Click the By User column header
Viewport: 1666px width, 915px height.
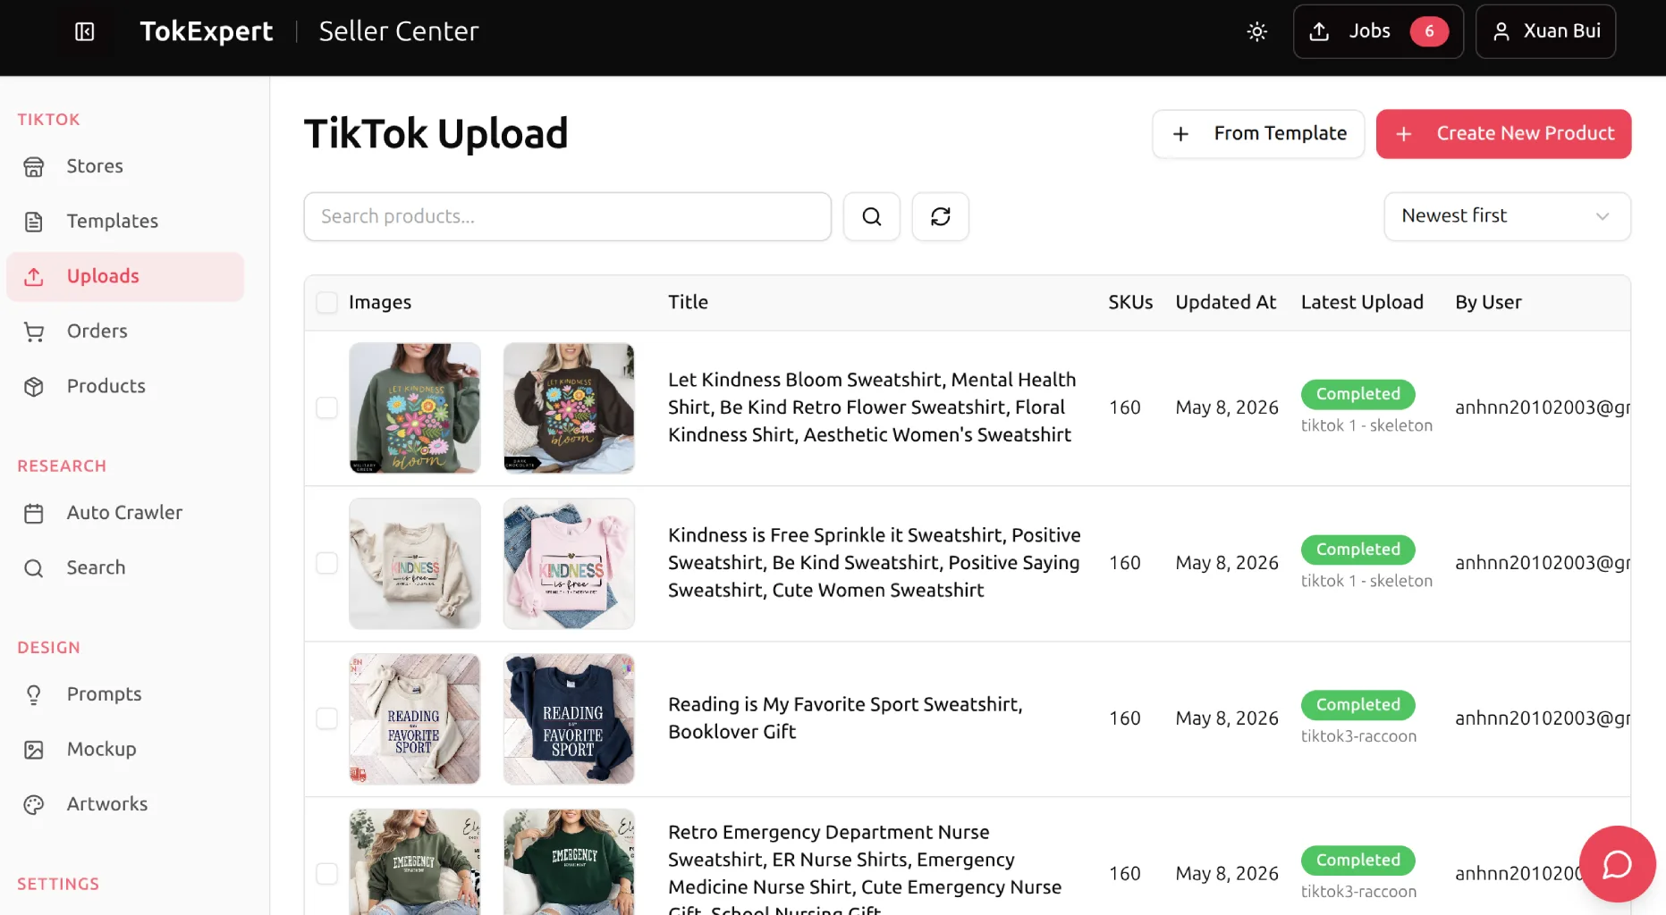pos(1488,303)
